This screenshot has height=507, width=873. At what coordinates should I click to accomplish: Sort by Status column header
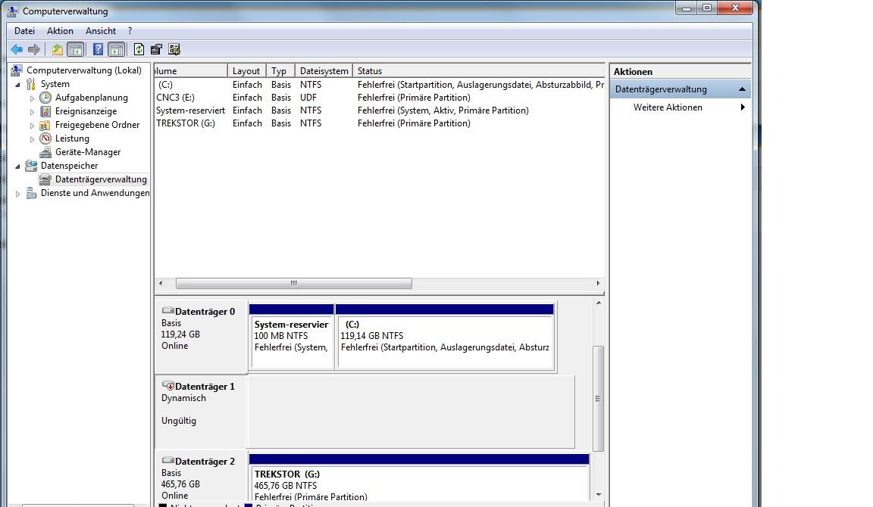479,70
